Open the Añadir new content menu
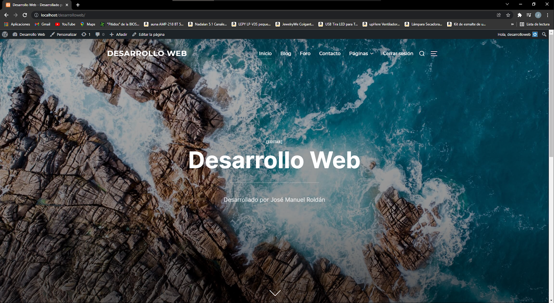Viewport: 554px width, 303px height. click(x=118, y=34)
